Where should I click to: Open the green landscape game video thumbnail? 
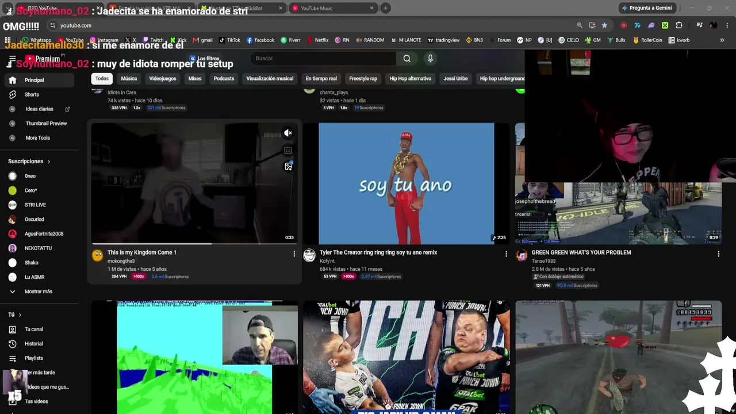pos(194,357)
